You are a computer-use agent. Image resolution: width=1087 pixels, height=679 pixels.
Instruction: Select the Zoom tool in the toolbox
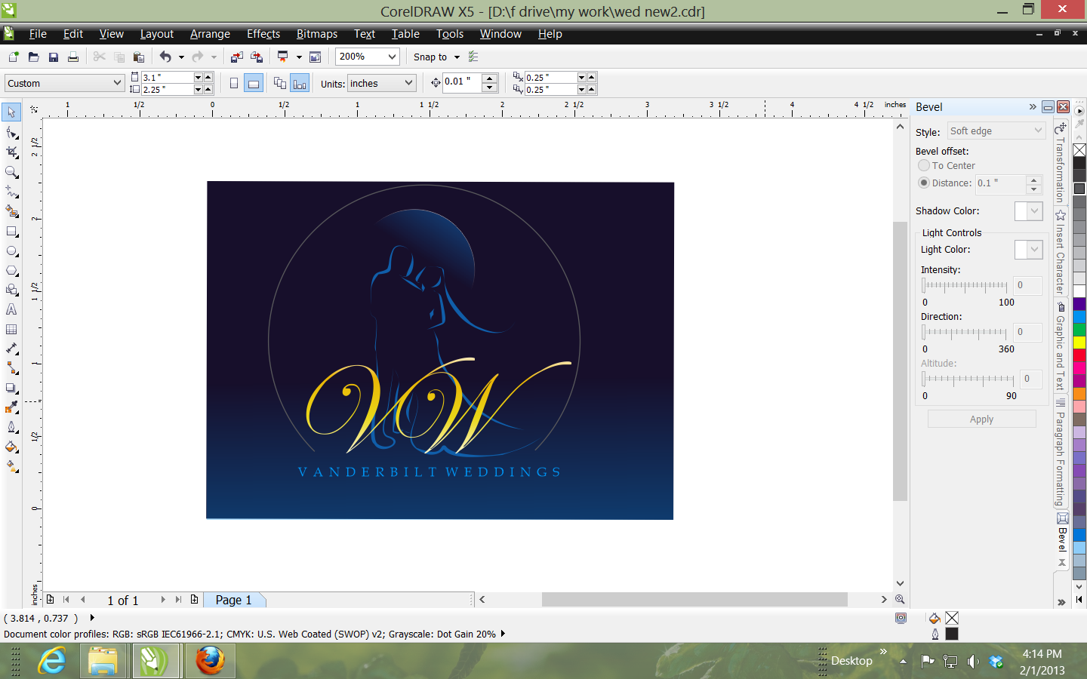coord(12,172)
